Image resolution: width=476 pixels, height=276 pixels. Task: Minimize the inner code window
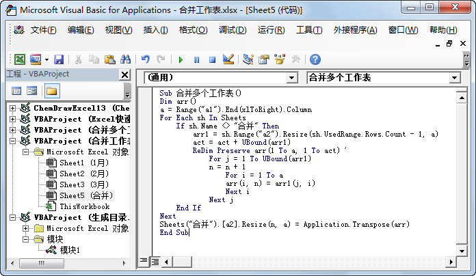tap(438, 44)
